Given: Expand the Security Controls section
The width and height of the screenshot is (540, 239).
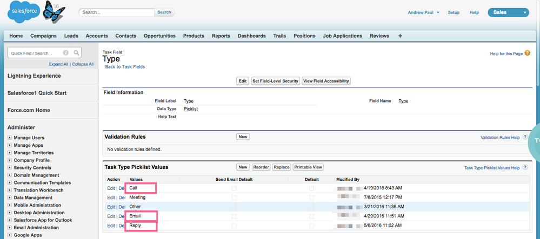Looking at the screenshot, I should (10, 168).
